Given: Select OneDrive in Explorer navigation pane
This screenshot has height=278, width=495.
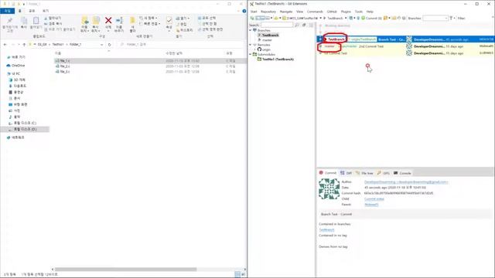Looking at the screenshot, I should 18,66.
